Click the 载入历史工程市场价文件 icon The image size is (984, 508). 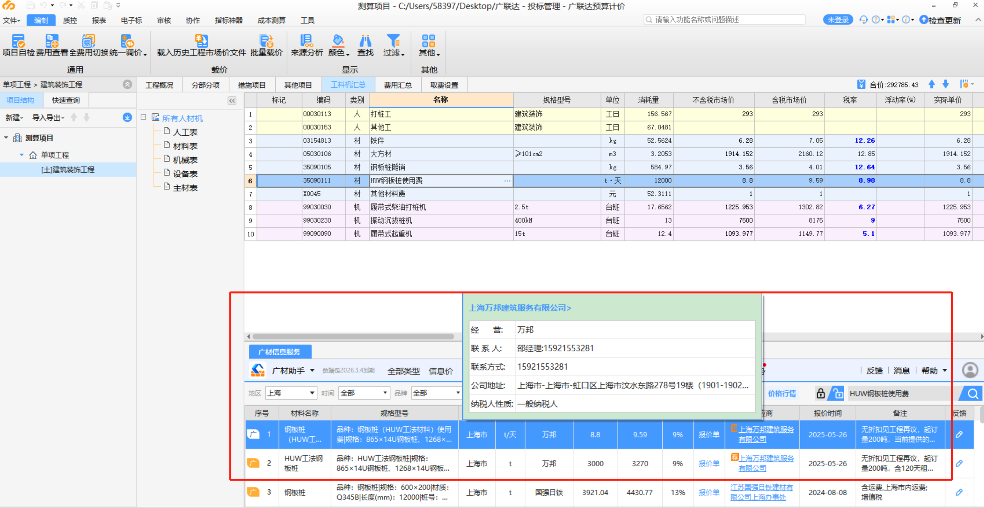[201, 41]
